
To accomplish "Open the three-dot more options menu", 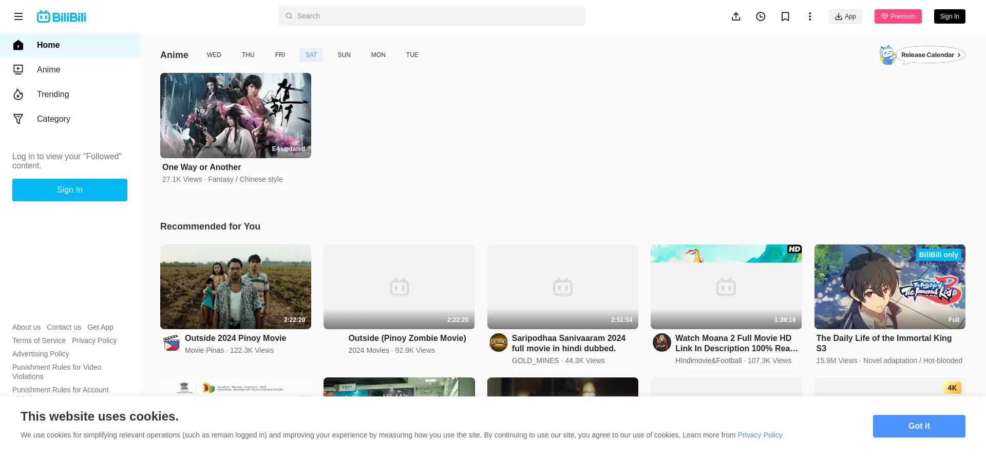I will [810, 16].
